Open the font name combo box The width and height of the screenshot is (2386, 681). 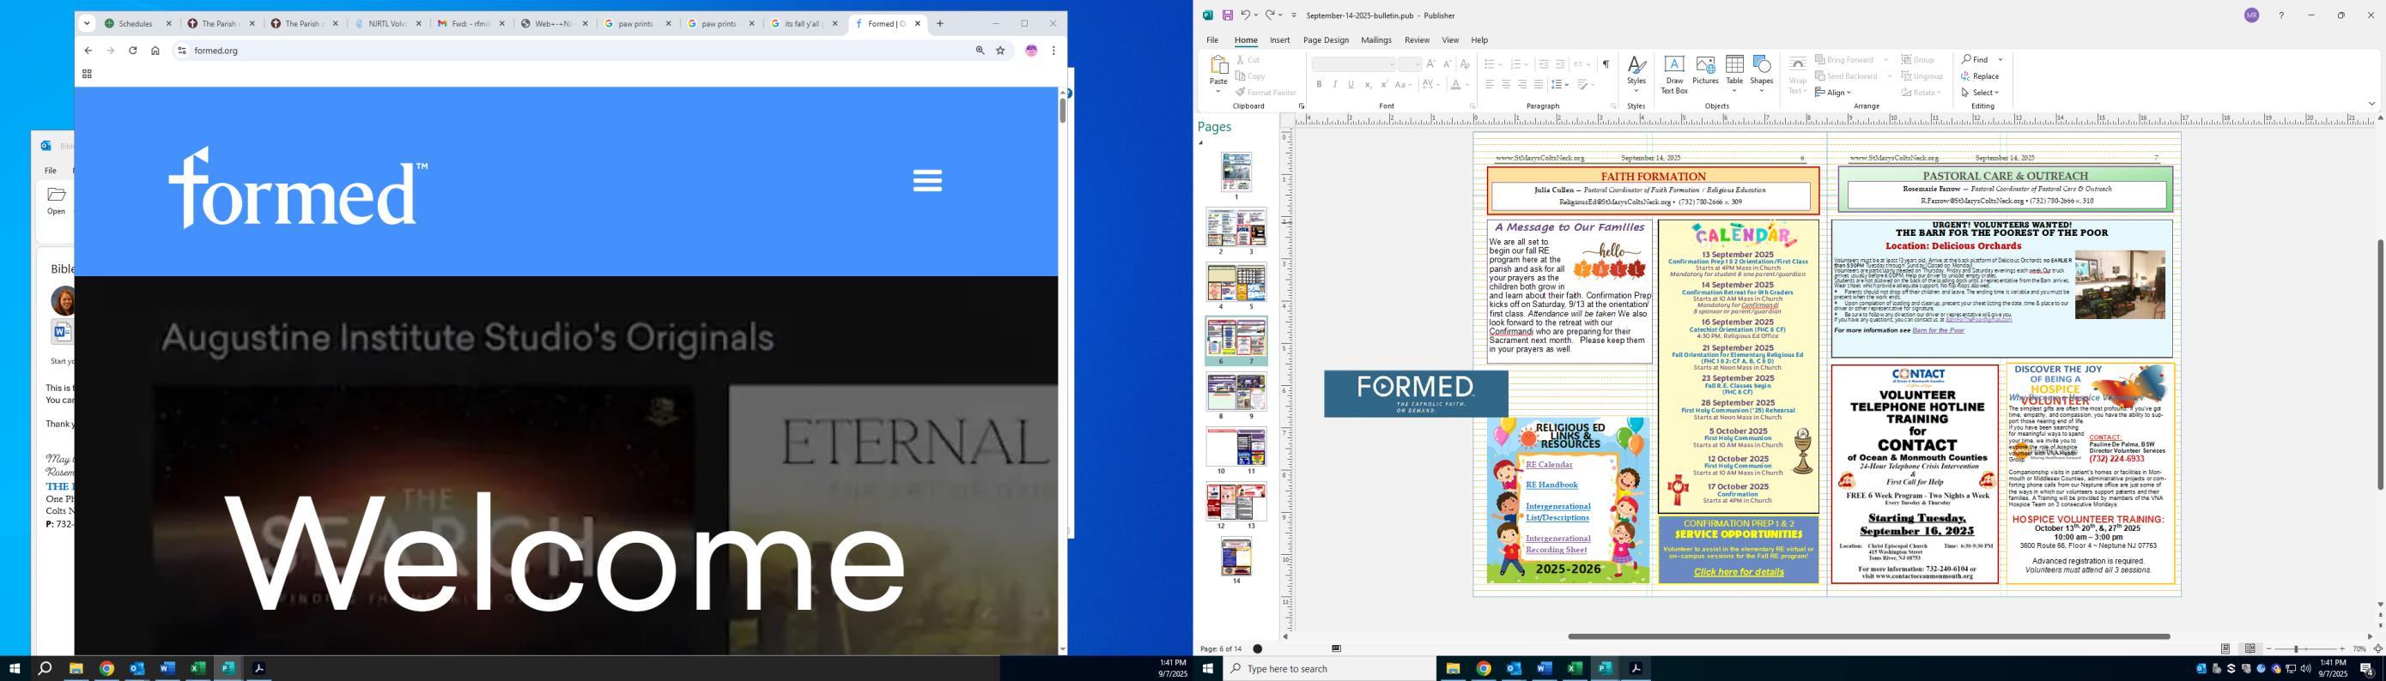point(1353,65)
